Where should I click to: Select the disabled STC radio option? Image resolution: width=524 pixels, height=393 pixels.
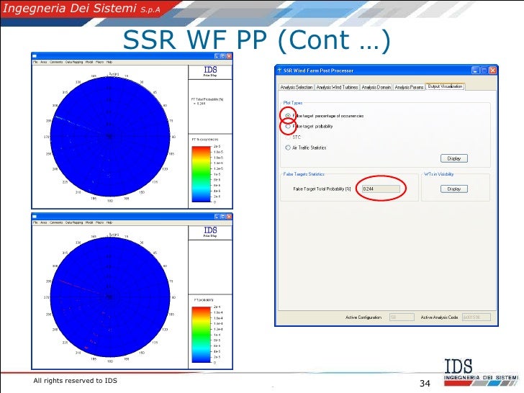(288, 137)
